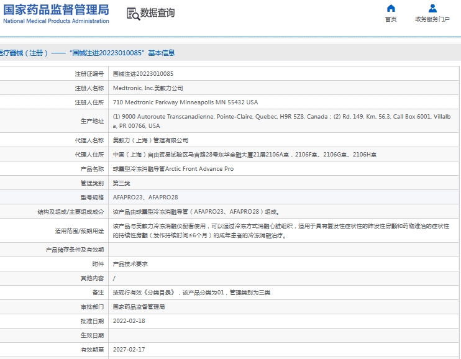This screenshot has height=359, width=461.
Task: Select approval date 2022-02-18
Action: click(x=129, y=321)
